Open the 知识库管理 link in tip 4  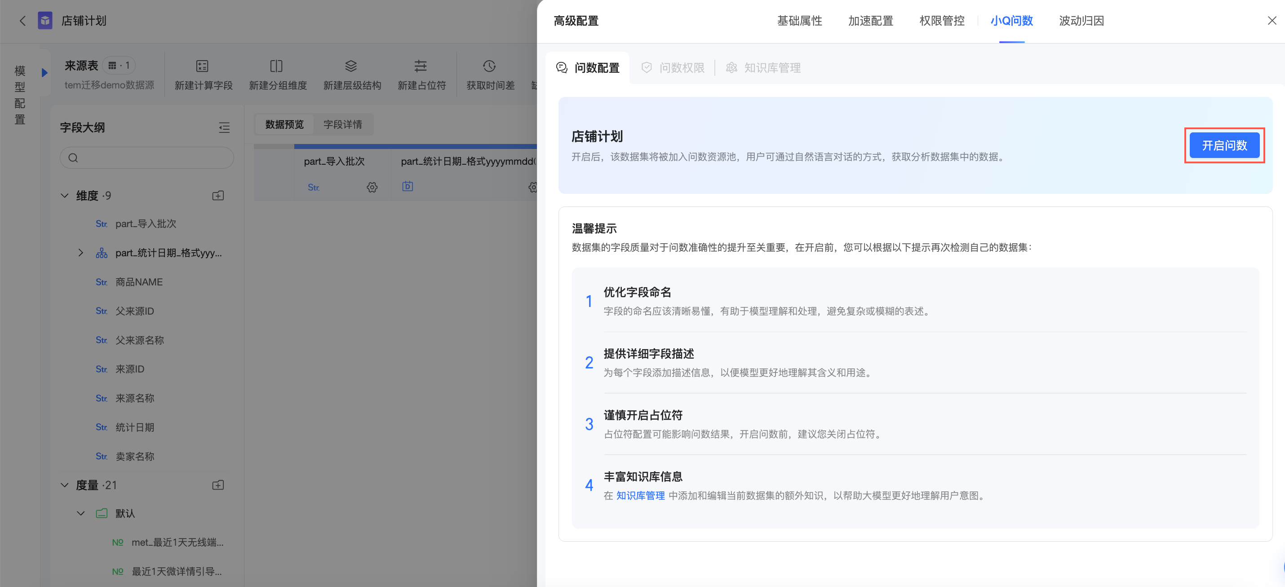point(640,495)
